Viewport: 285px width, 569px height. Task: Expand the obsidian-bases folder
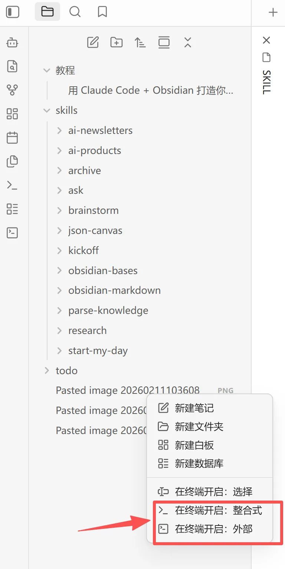[59, 270]
